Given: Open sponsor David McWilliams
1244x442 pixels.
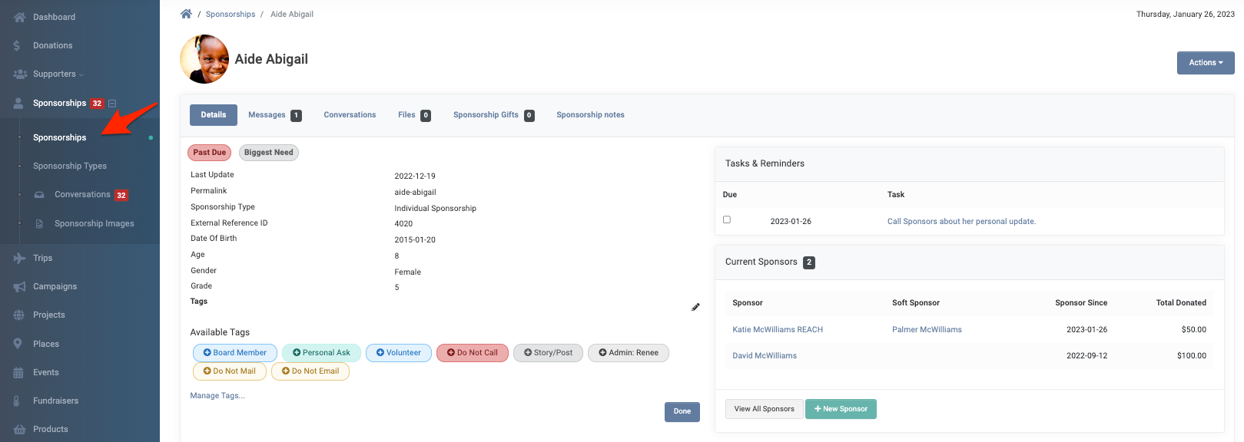Looking at the screenshot, I should (765, 356).
